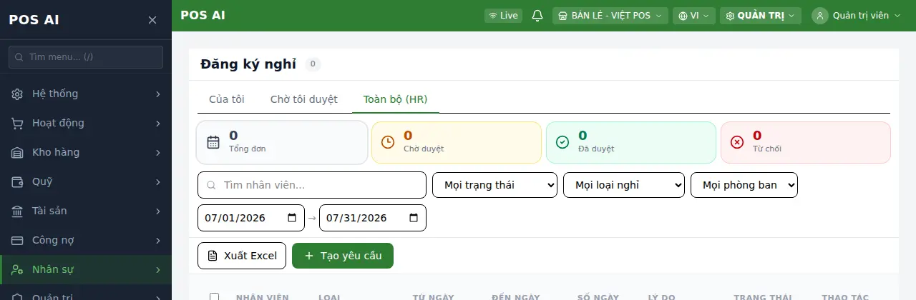The height and width of the screenshot is (300, 916).
Task: Open the Nhân sự menu item
Action: 86,269
